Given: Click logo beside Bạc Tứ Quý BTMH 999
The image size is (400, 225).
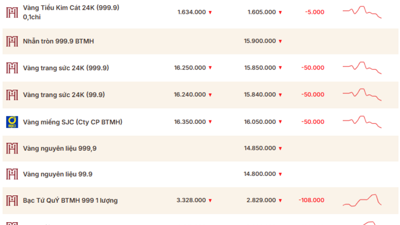Looking at the screenshot, I should 12,200.
